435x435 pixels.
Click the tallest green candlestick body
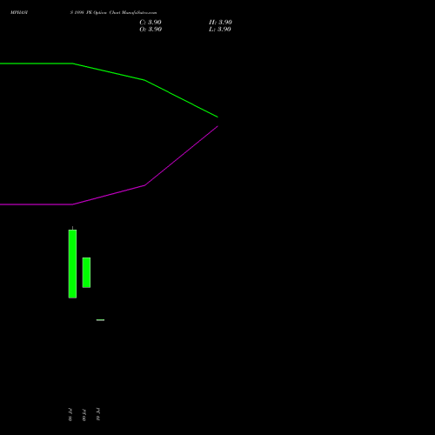(72, 264)
